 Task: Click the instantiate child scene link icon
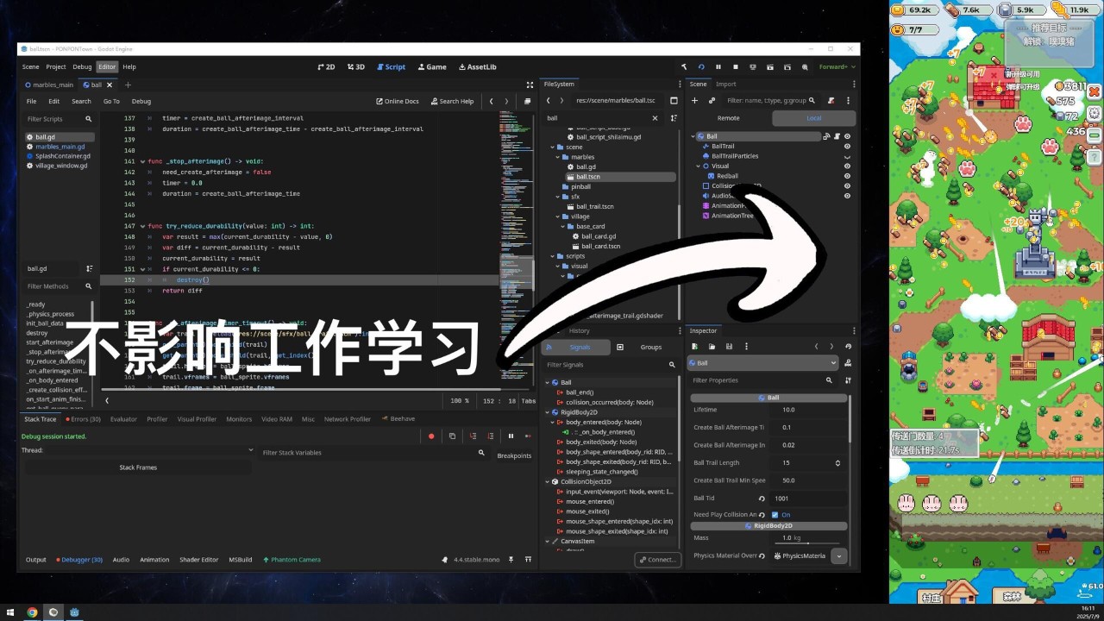(x=712, y=101)
